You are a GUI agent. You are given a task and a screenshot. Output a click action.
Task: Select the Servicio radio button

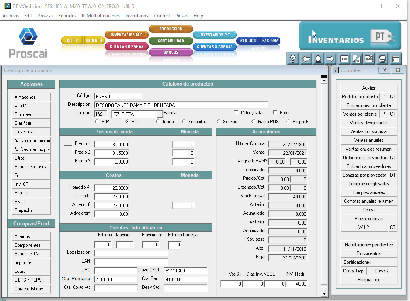219,122
